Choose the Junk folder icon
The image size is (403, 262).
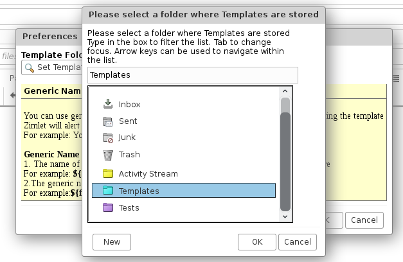[x=108, y=137]
